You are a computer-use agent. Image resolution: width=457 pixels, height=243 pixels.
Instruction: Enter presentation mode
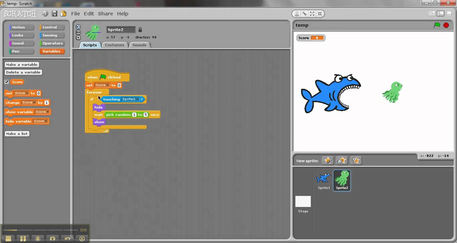[449, 14]
